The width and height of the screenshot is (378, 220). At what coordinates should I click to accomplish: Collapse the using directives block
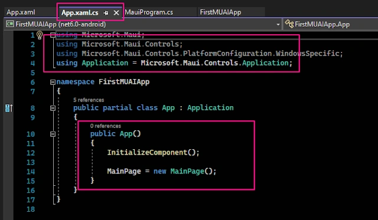pos(53,35)
